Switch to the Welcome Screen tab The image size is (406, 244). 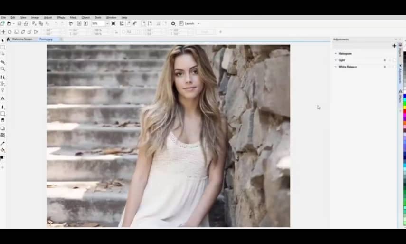[x=22, y=39]
